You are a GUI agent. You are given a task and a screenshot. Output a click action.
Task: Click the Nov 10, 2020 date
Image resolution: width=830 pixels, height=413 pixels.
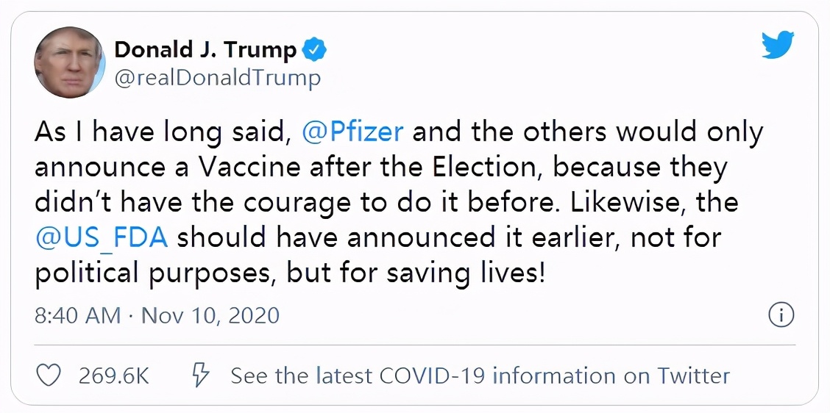(x=210, y=316)
